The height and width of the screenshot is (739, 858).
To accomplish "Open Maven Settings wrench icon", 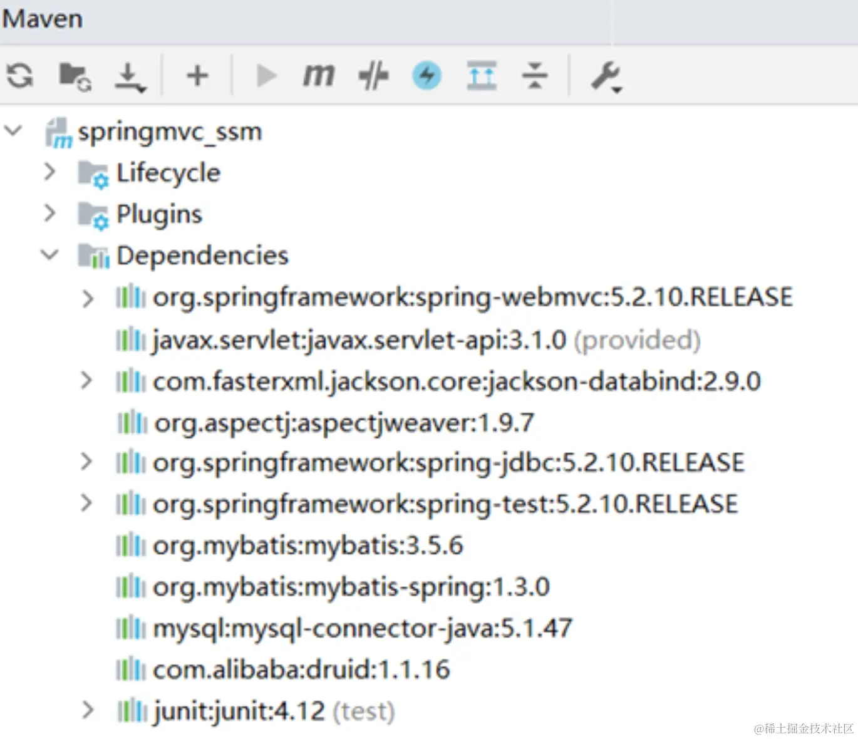I will click(606, 77).
